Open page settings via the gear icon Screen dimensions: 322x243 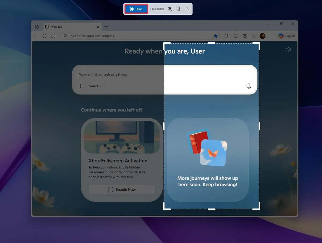click(288, 50)
